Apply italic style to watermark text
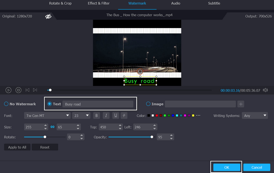The width and height of the screenshot is (274, 173). click(106, 116)
